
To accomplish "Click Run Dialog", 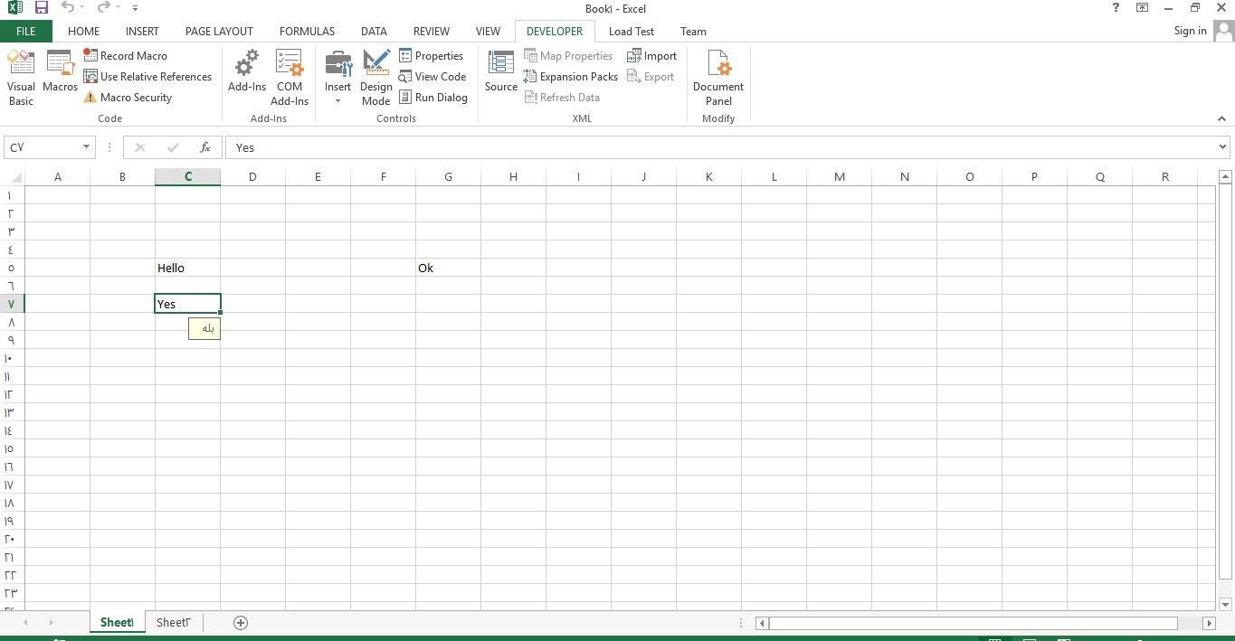I will tap(433, 98).
